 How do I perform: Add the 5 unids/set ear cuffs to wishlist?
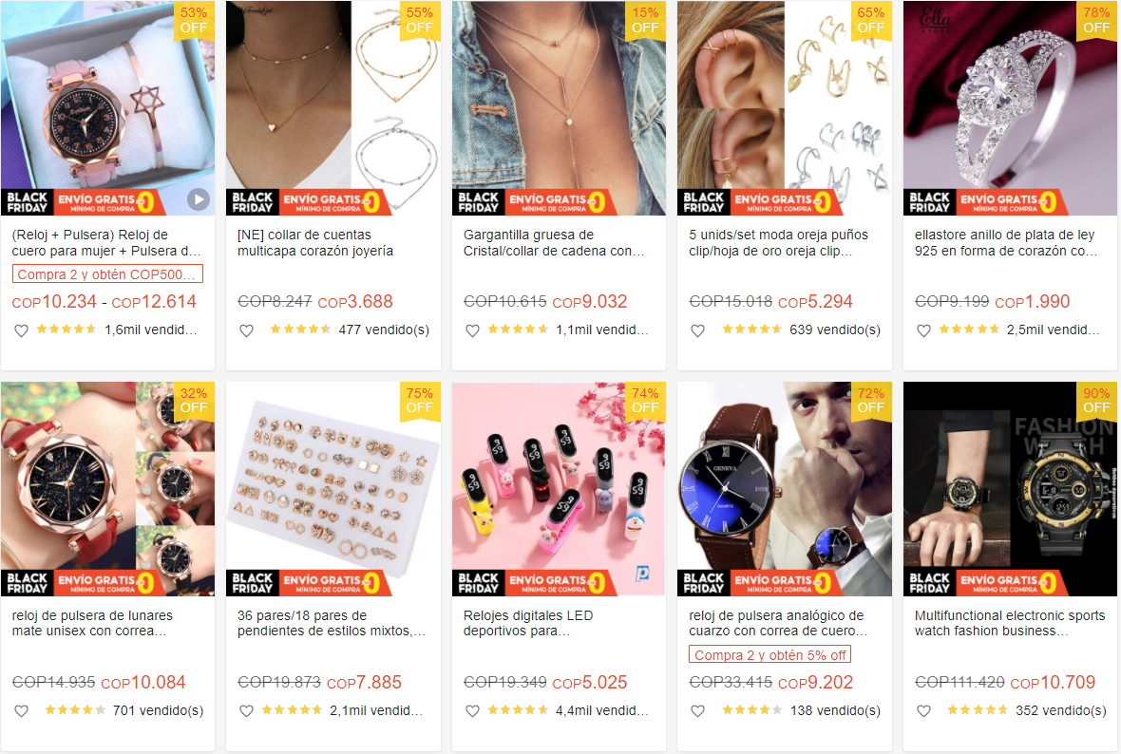coord(697,330)
